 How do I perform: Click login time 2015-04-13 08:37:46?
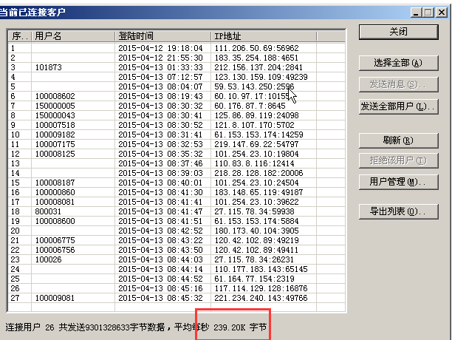coord(160,163)
